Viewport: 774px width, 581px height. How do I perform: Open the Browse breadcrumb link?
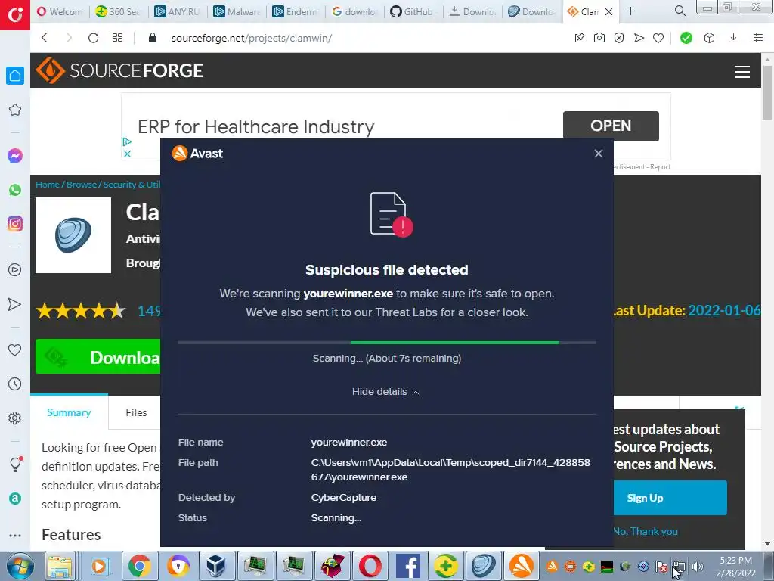[82, 185]
